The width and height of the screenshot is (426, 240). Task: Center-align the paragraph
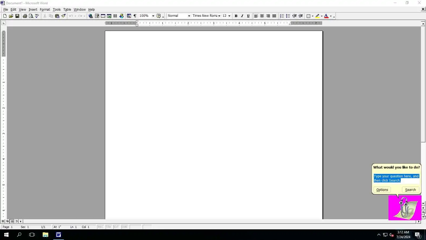click(x=262, y=16)
